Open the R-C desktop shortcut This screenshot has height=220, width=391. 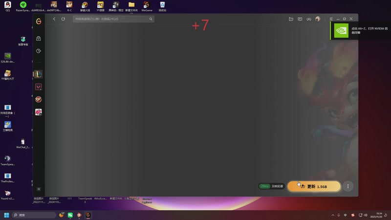[69, 6]
